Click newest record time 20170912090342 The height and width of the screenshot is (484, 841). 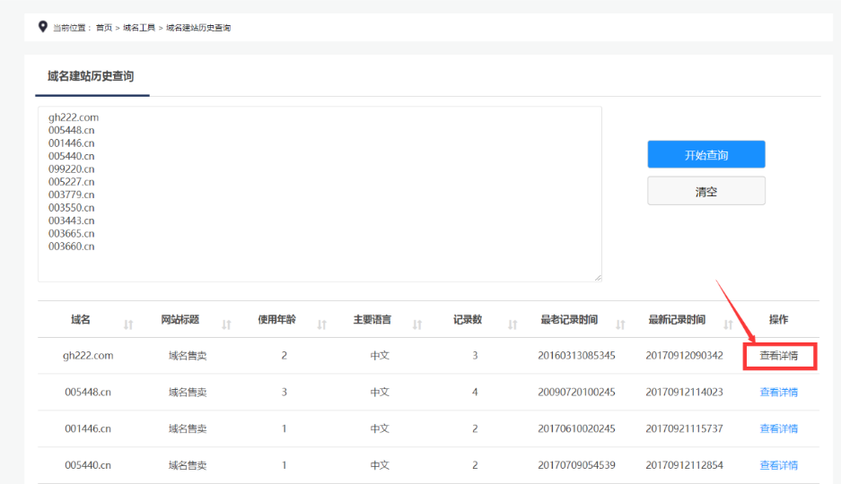[x=685, y=356]
